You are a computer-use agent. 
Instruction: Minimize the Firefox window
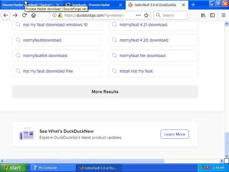pyautogui.click(x=212, y=4)
